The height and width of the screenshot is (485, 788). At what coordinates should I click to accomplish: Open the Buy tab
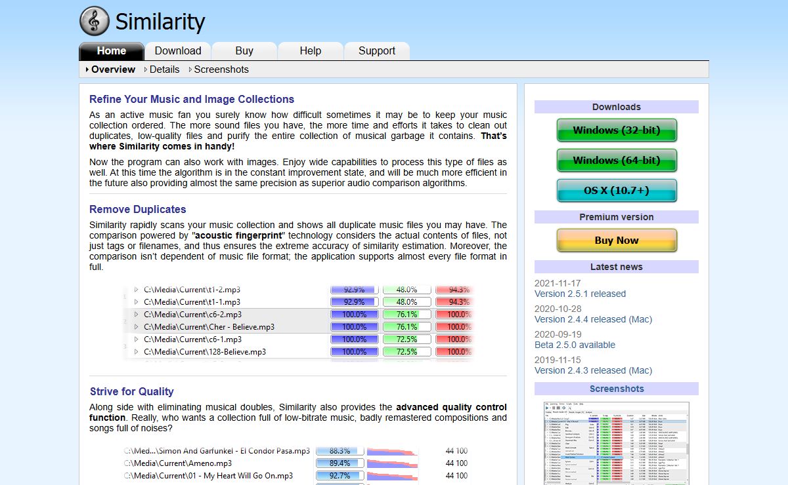(x=244, y=51)
